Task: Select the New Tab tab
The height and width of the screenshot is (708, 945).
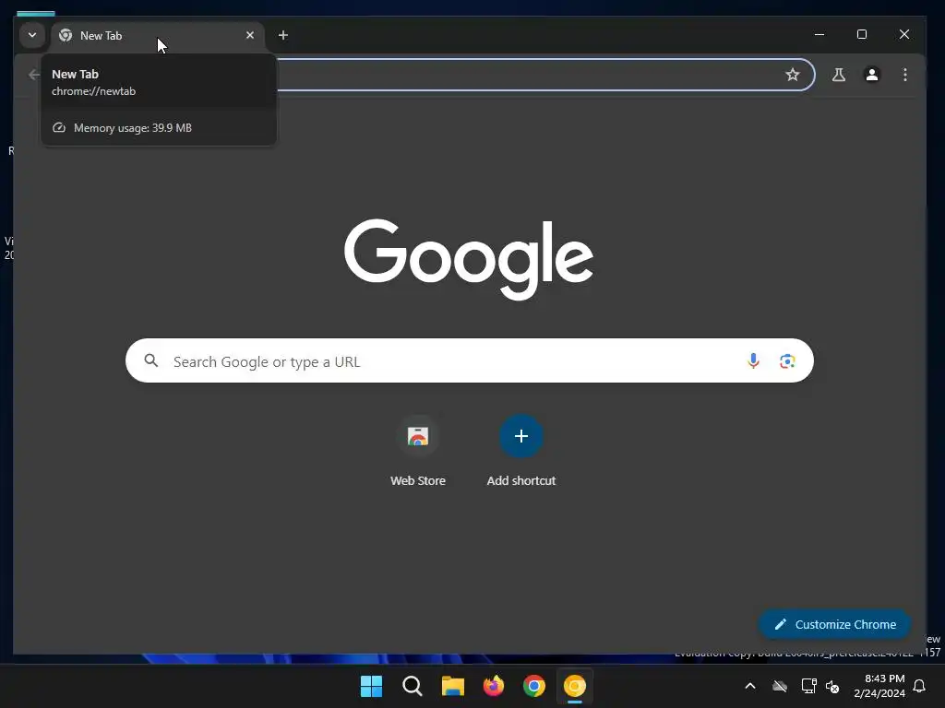Action: coord(158,36)
